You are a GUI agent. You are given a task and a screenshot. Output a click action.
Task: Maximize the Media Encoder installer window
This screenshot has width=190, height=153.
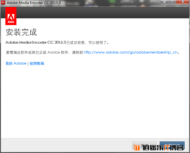point(172,2)
